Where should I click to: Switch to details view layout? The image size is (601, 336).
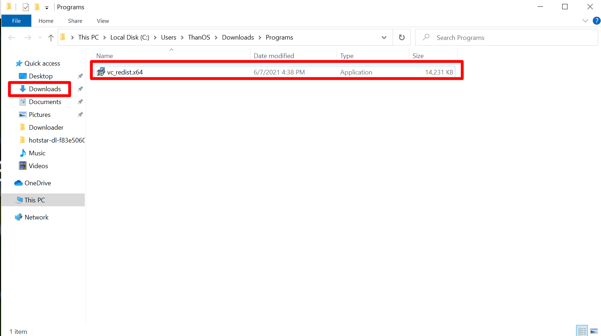coord(582,331)
